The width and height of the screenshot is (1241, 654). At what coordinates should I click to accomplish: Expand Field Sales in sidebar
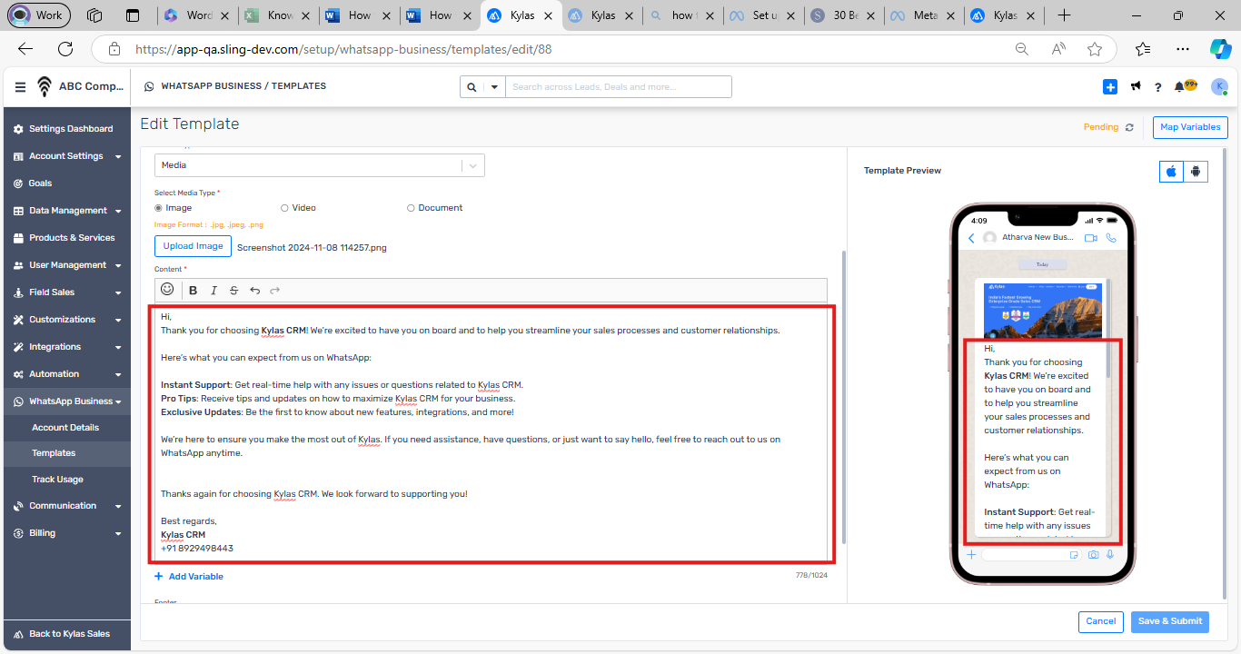pos(67,292)
